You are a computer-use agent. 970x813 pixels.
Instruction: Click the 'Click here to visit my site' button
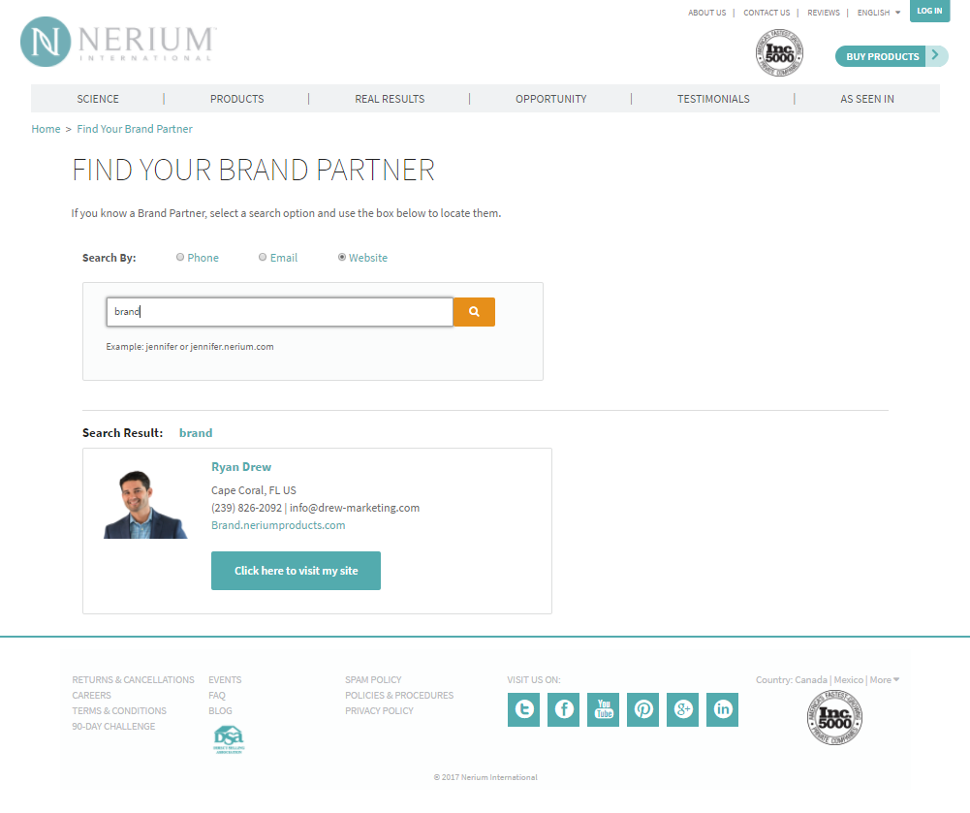click(296, 571)
